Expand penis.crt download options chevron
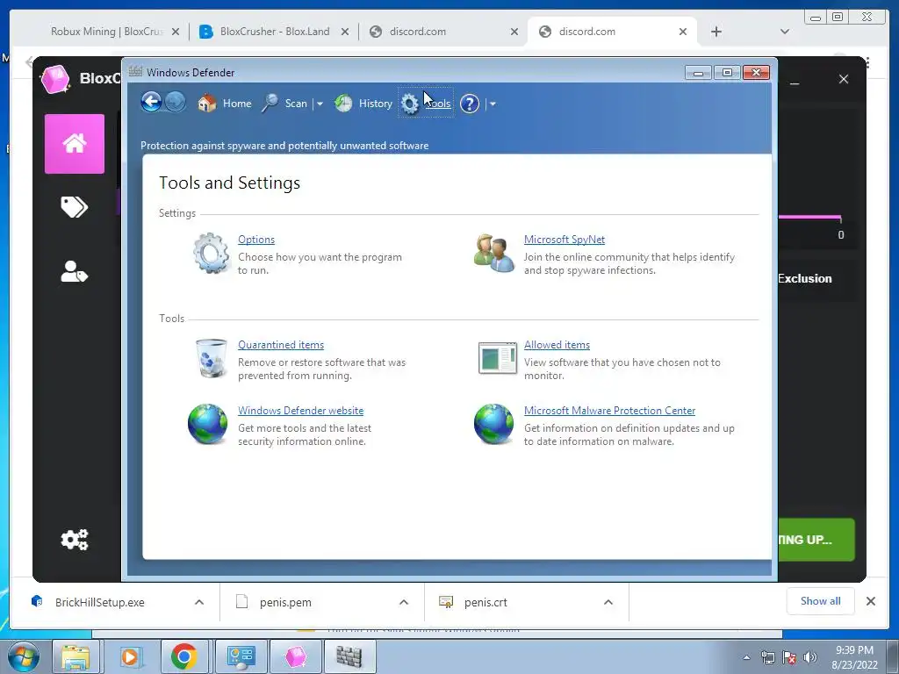The width and height of the screenshot is (899, 674). pyautogui.click(x=608, y=602)
